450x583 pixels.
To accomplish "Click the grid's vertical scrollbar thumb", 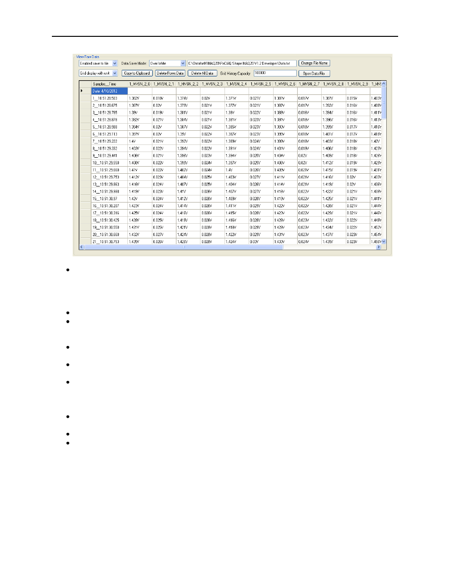I will click(x=383, y=102).
